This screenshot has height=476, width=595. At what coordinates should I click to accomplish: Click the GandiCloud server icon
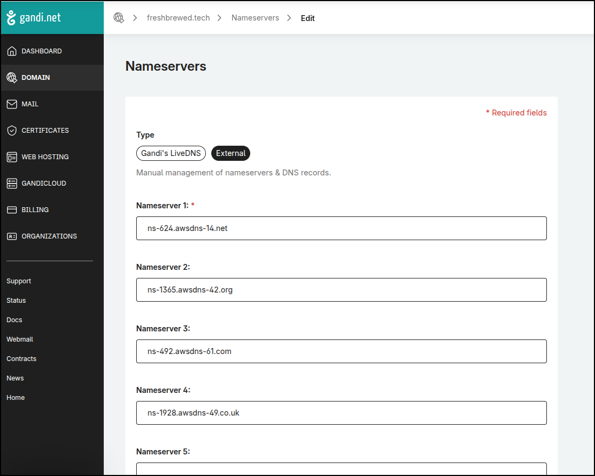click(12, 183)
